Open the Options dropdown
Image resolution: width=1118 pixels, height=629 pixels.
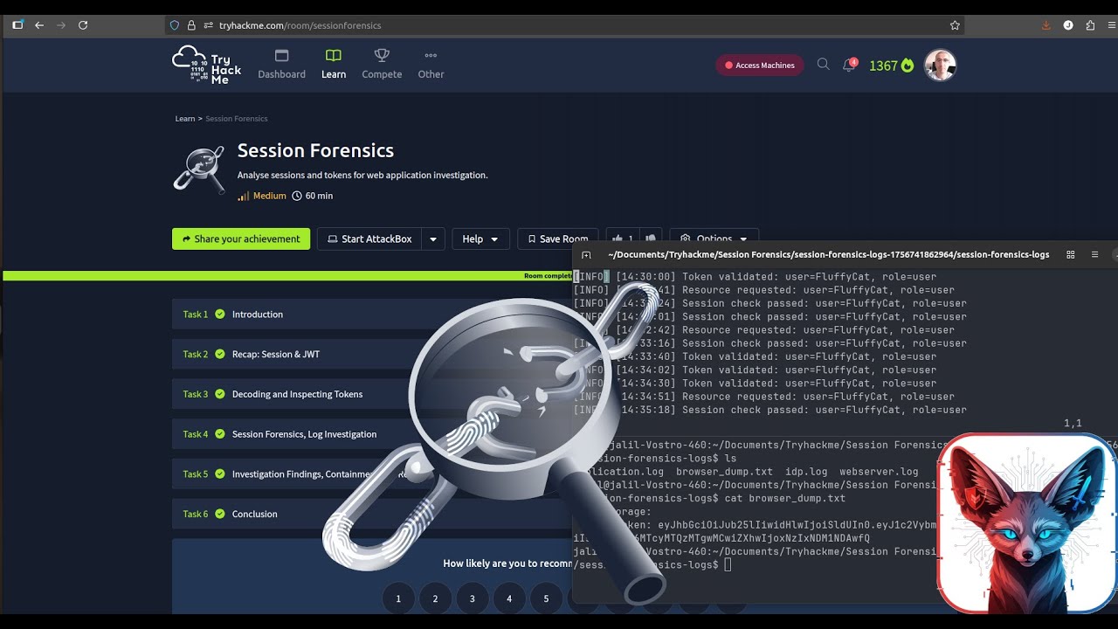pos(714,238)
